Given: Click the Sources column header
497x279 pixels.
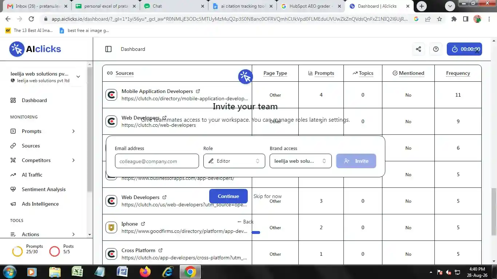Looking at the screenshot, I should 120,73.
